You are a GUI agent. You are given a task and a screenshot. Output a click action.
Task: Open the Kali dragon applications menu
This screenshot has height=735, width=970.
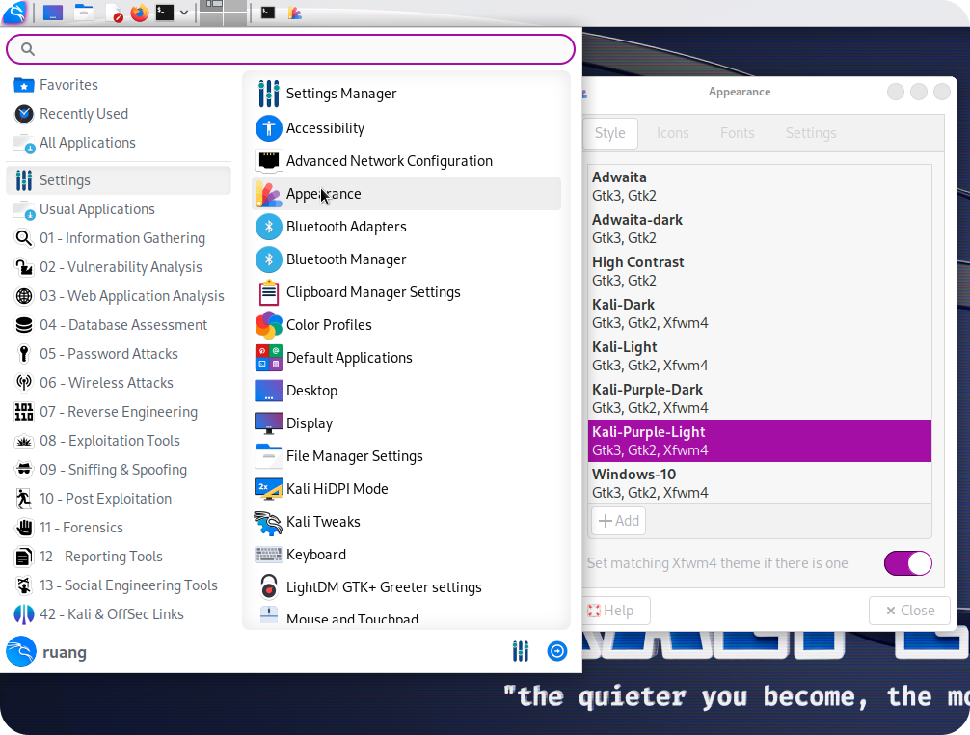(x=14, y=13)
